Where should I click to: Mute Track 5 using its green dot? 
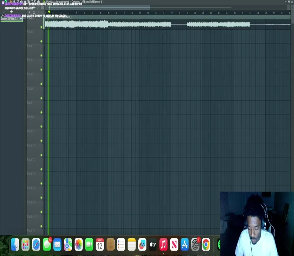coord(41,84)
